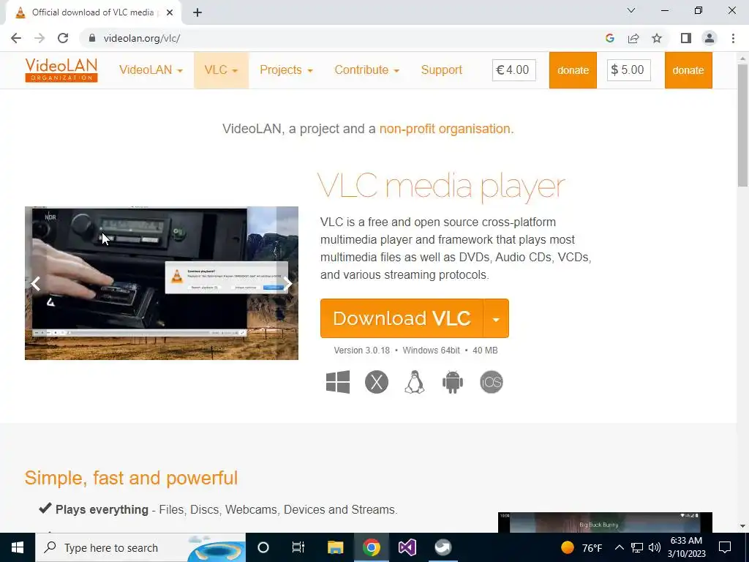Expand the VLC navigation menu
Image resolution: width=749 pixels, height=562 pixels.
(221, 70)
